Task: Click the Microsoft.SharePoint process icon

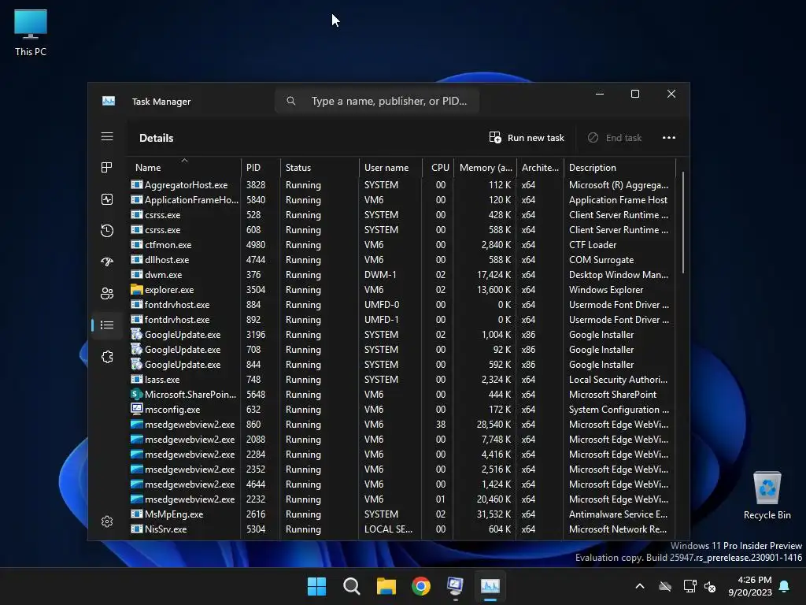Action: click(x=136, y=394)
